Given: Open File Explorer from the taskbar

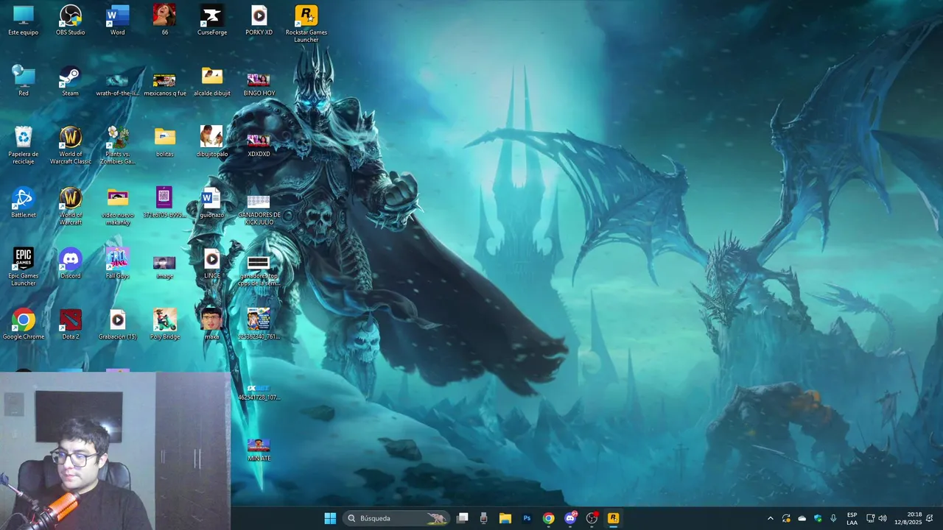Looking at the screenshot, I should pos(505,518).
